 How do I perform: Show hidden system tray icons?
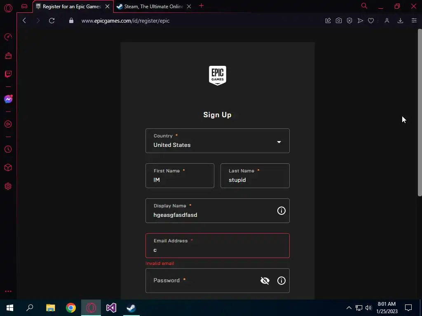point(349,308)
